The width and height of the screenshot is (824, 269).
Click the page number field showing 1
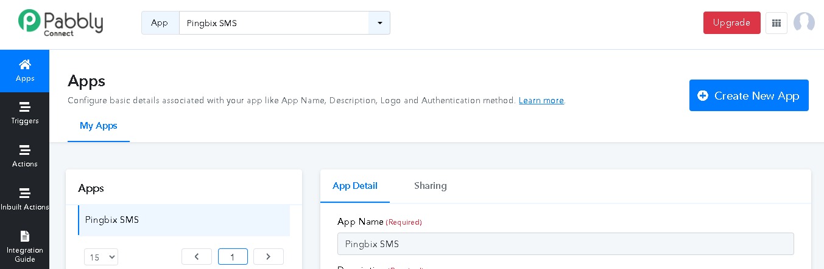coord(233,257)
